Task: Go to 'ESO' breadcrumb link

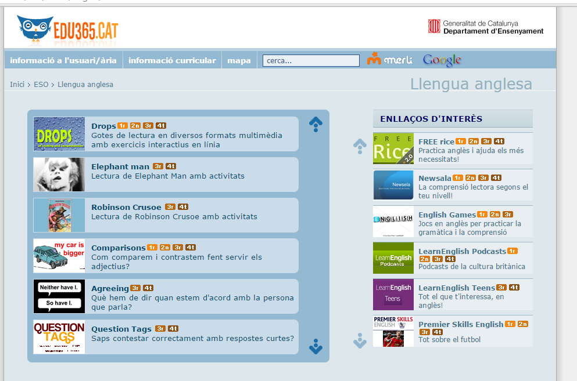Action: [41, 85]
